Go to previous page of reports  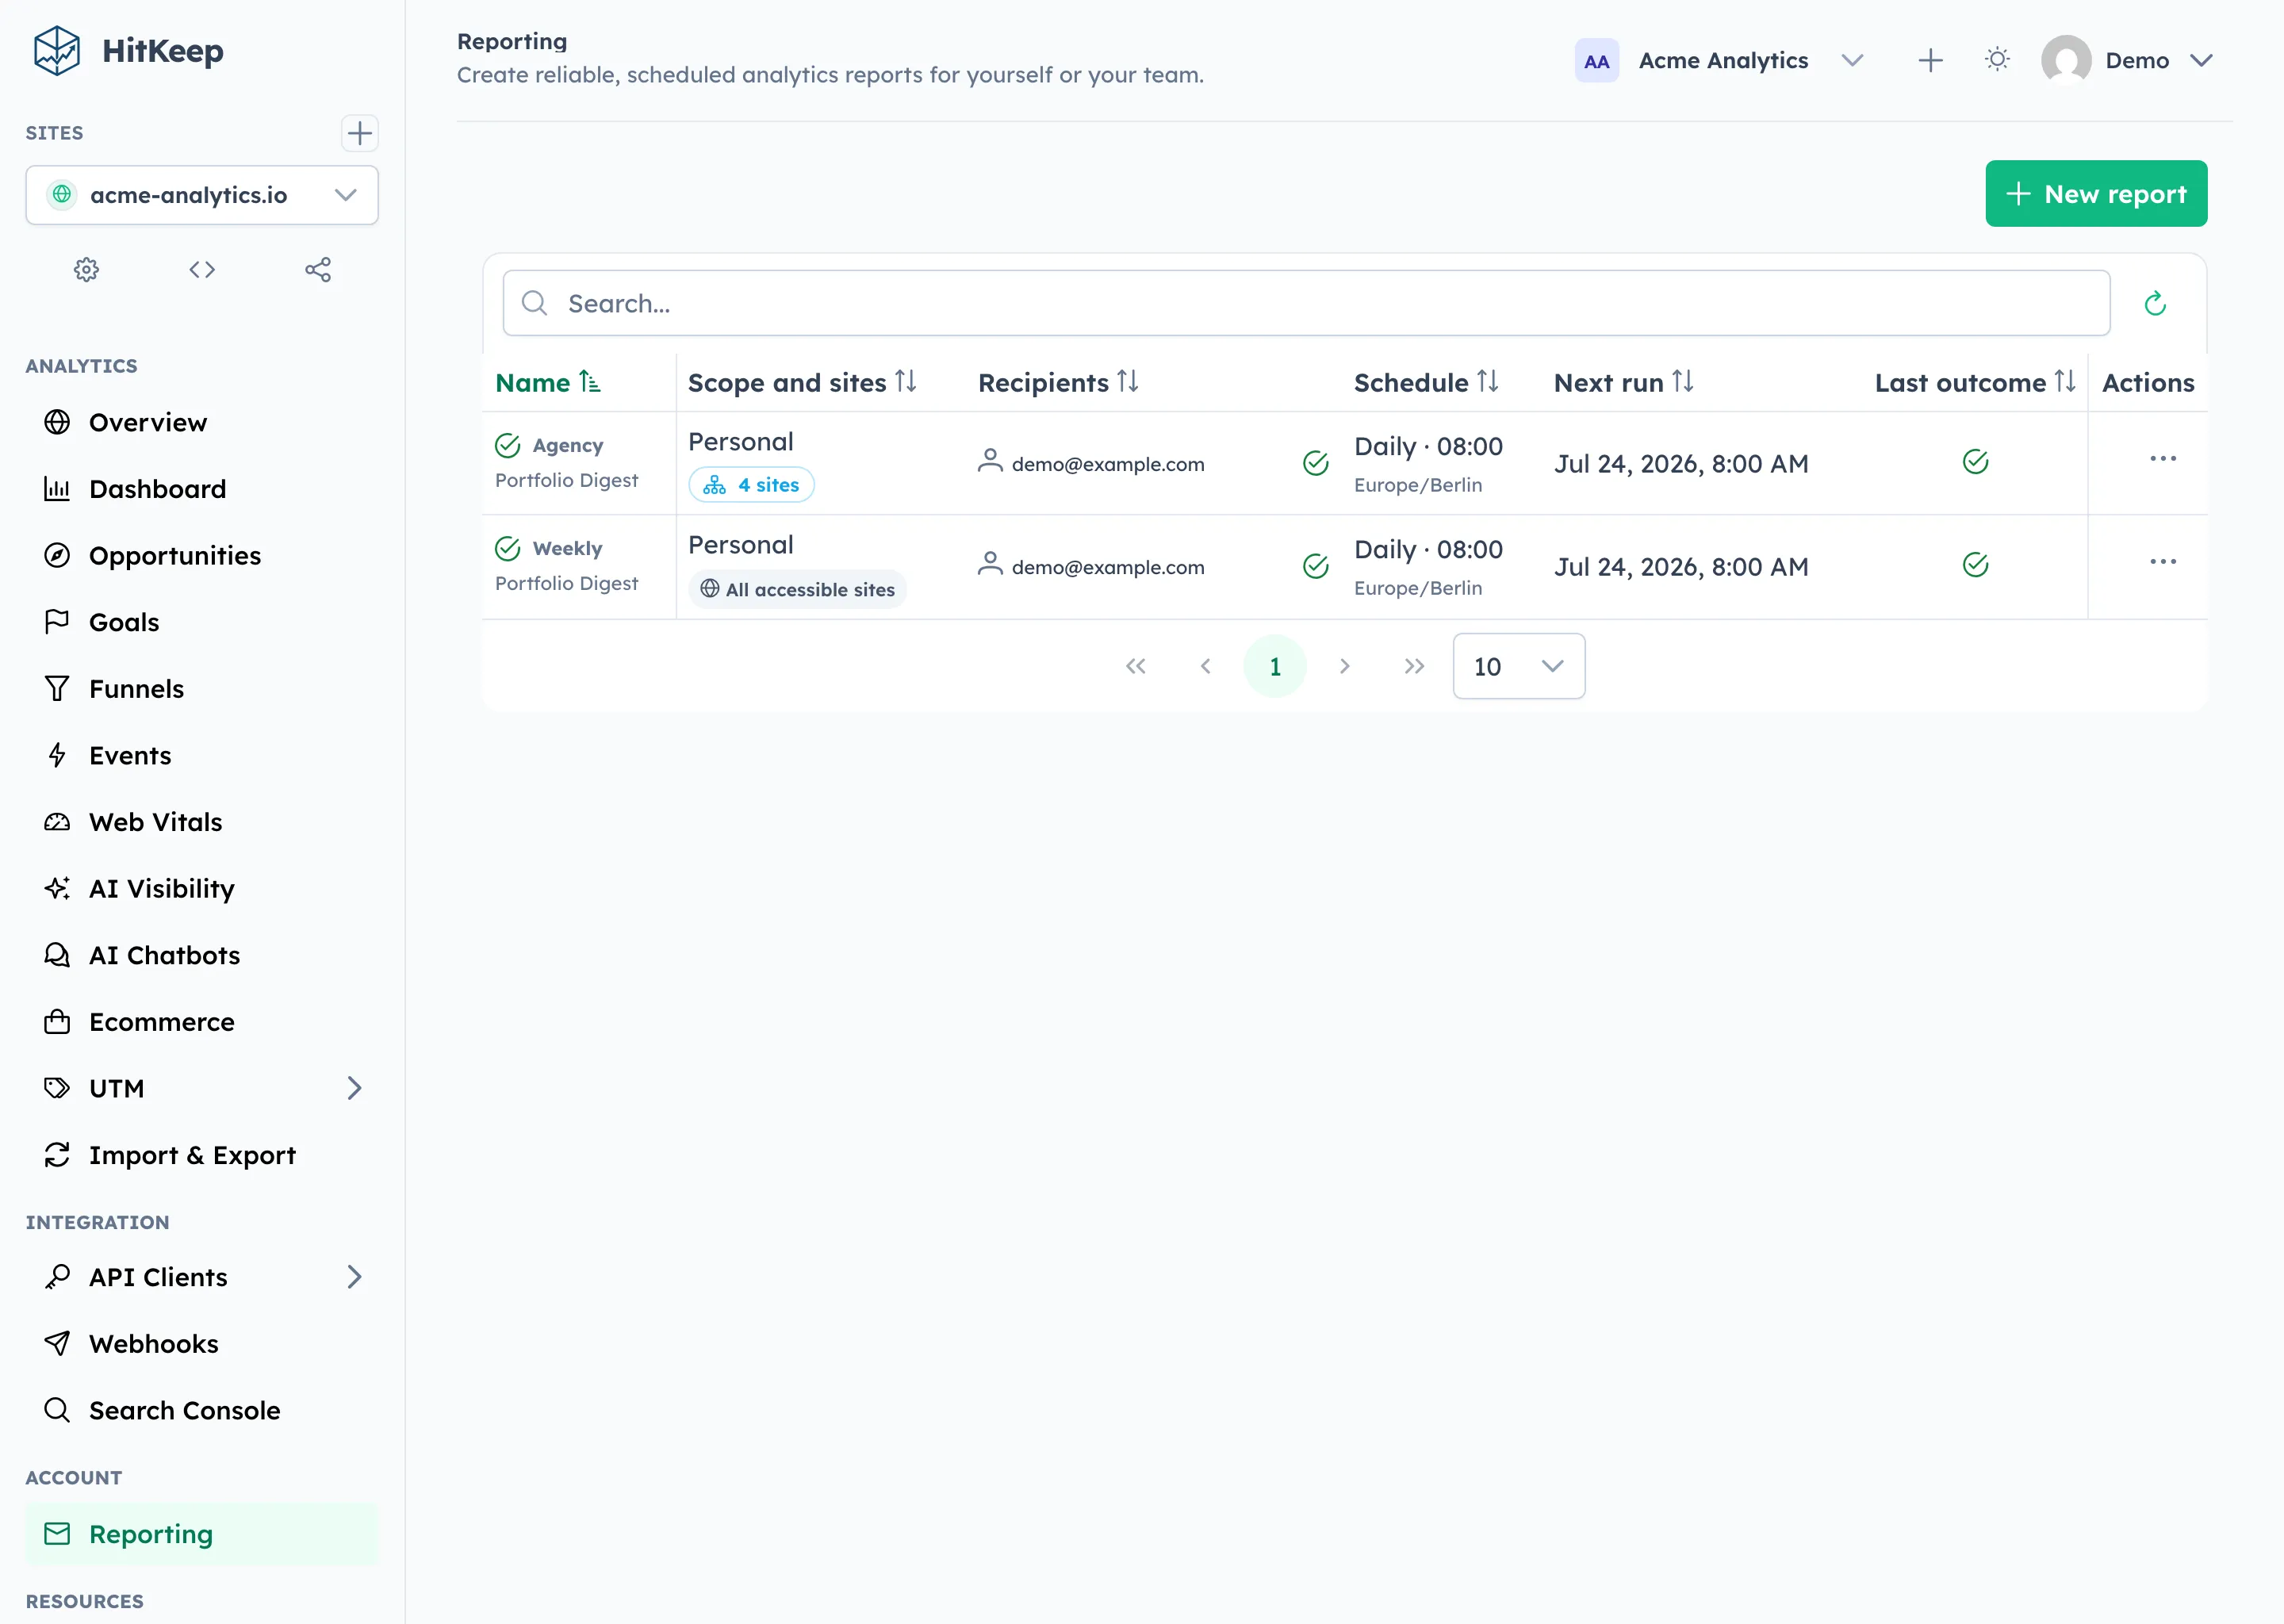(x=1205, y=666)
